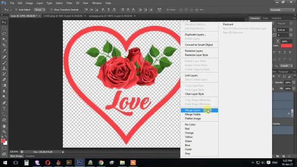297x167 pixels.
Task: Select the Pen tool
Action: tap(4, 103)
